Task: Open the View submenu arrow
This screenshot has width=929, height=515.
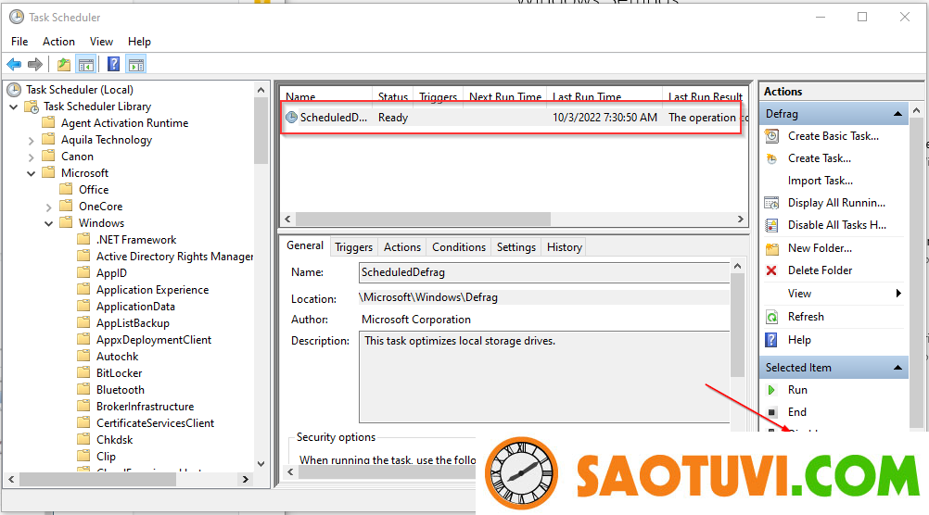Action: [x=898, y=293]
